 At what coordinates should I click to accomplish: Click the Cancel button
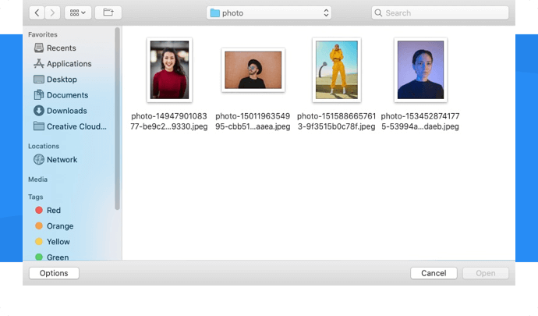(434, 273)
